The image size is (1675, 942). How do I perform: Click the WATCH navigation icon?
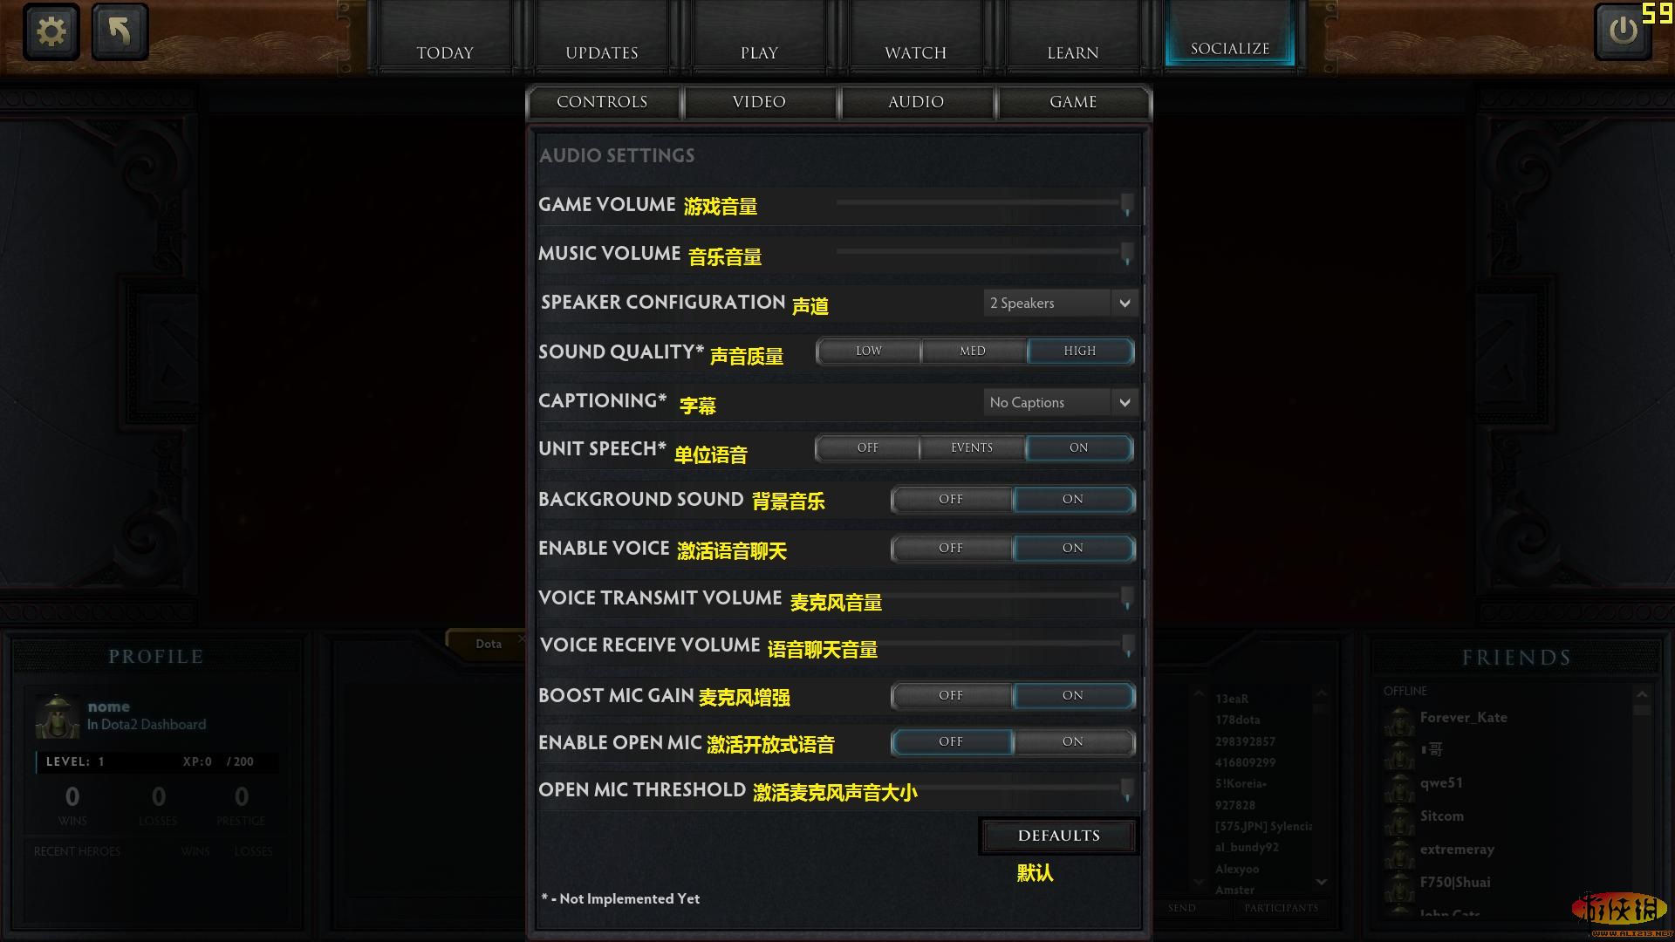[916, 53]
